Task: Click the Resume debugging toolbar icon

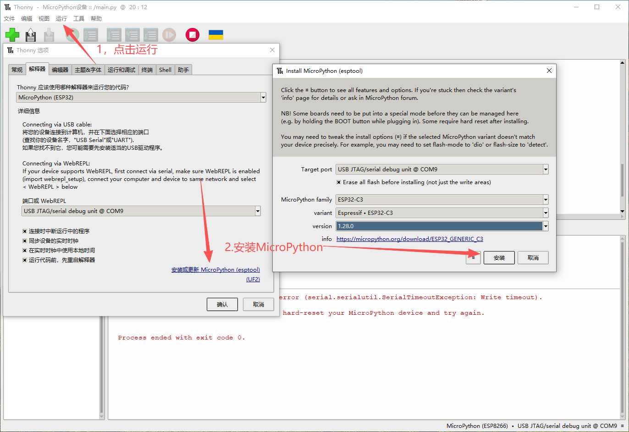Action: click(169, 35)
